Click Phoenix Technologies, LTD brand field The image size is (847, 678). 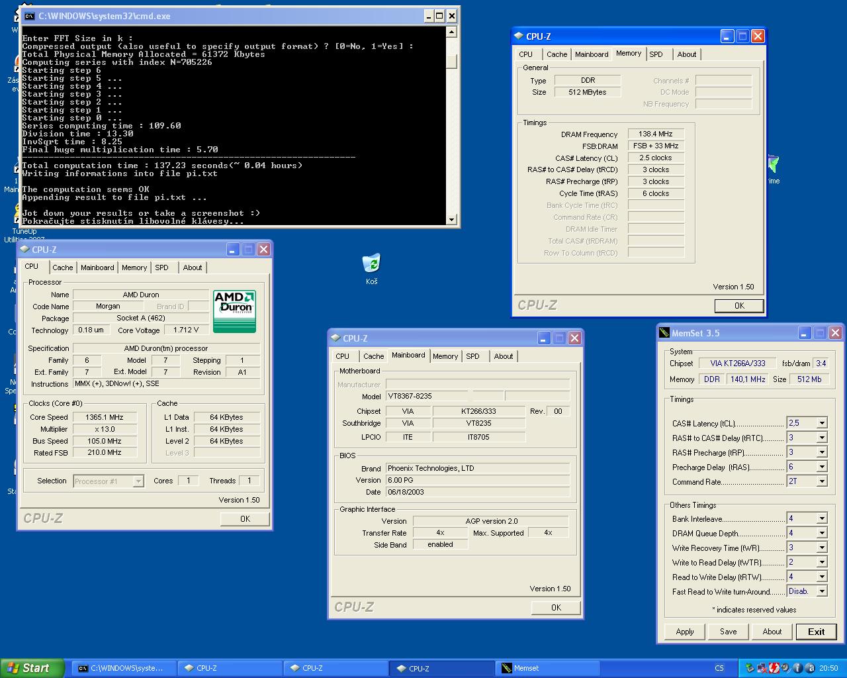point(478,468)
